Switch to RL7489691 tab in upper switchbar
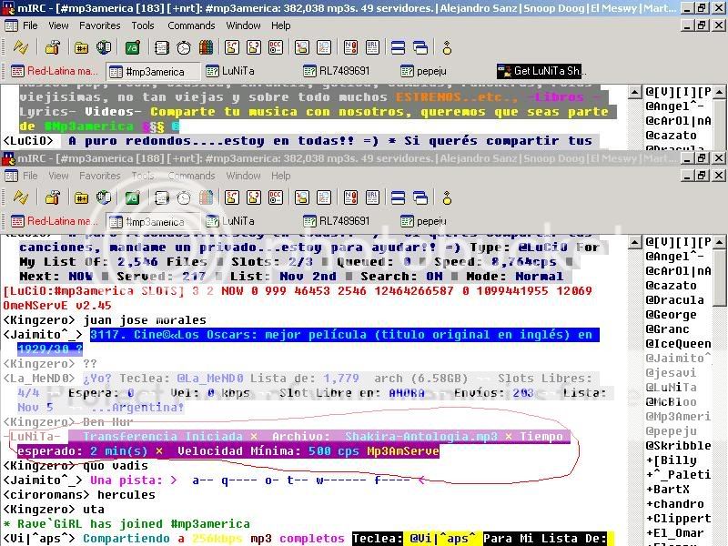Screen dimensions: 728x546 coord(337,71)
